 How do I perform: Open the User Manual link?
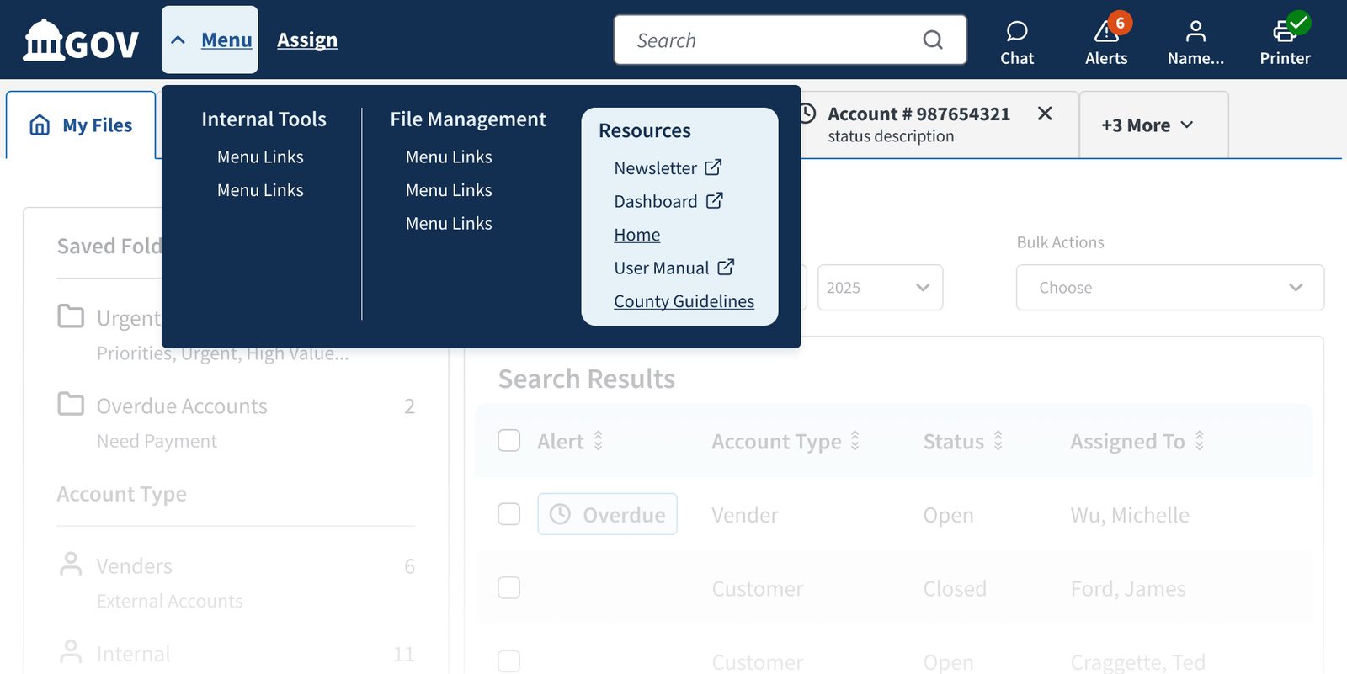(x=662, y=268)
